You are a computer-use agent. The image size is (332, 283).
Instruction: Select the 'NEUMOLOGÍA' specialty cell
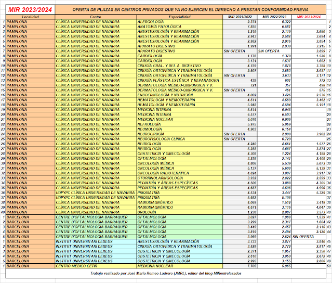(180, 129)
